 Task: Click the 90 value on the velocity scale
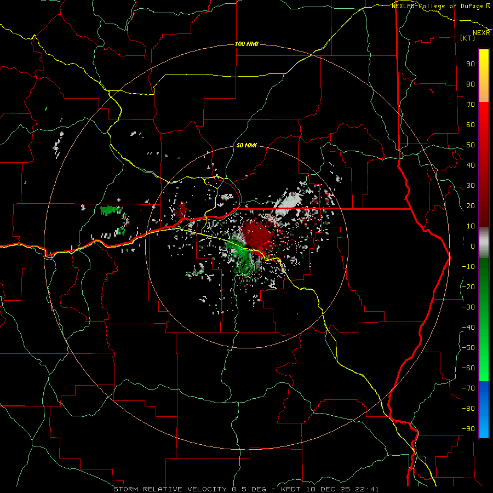(471, 64)
